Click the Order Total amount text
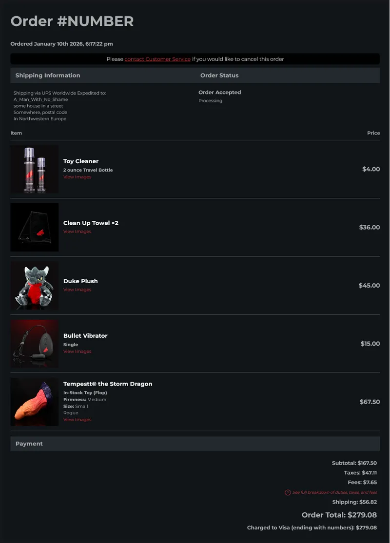Image resolution: width=390 pixels, height=543 pixels. click(339, 515)
